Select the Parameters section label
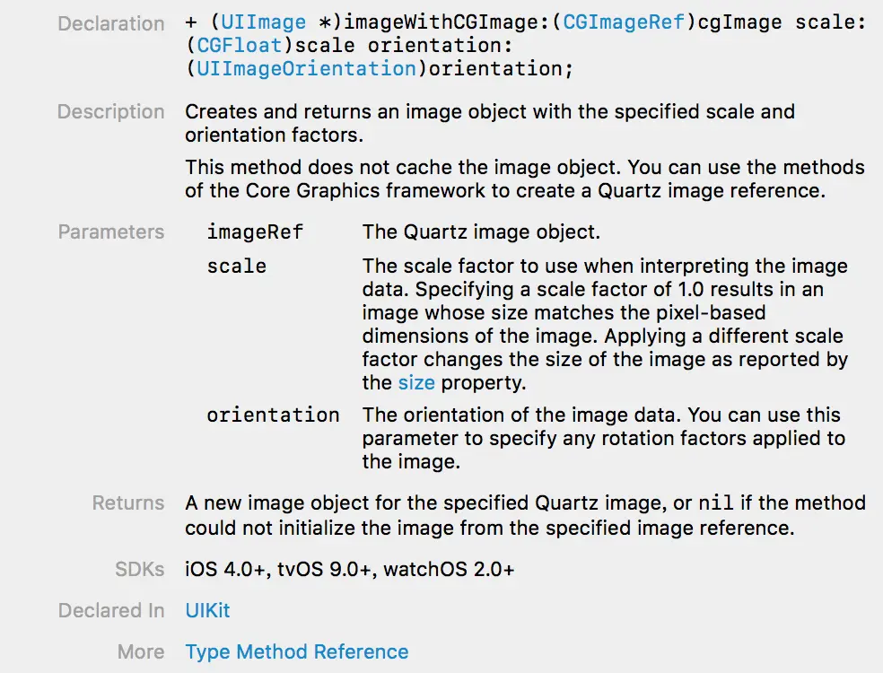Viewport: 883px width, 673px height. pyautogui.click(x=111, y=232)
